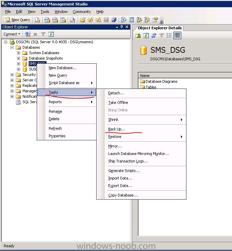Switch to Details/report view icon
The width and height of the screenshot is (232, 251).
[177, 35]
